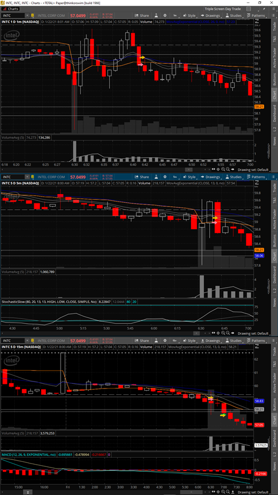Screen dimensions: 278x495
Task: Open chart settings gear in the middle chart
Action: tap(165, 177)
